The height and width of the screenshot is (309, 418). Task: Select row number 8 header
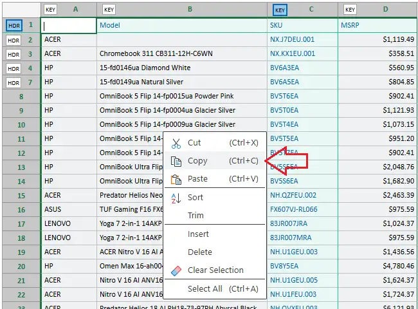click(21, 97)
